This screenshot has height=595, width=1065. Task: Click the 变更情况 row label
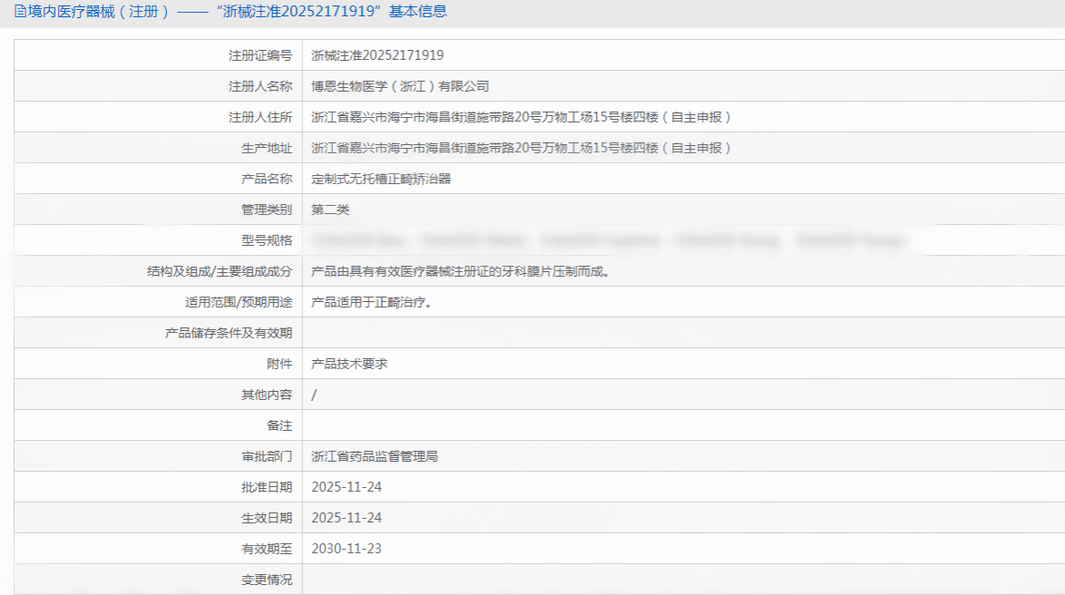point(267,580)
